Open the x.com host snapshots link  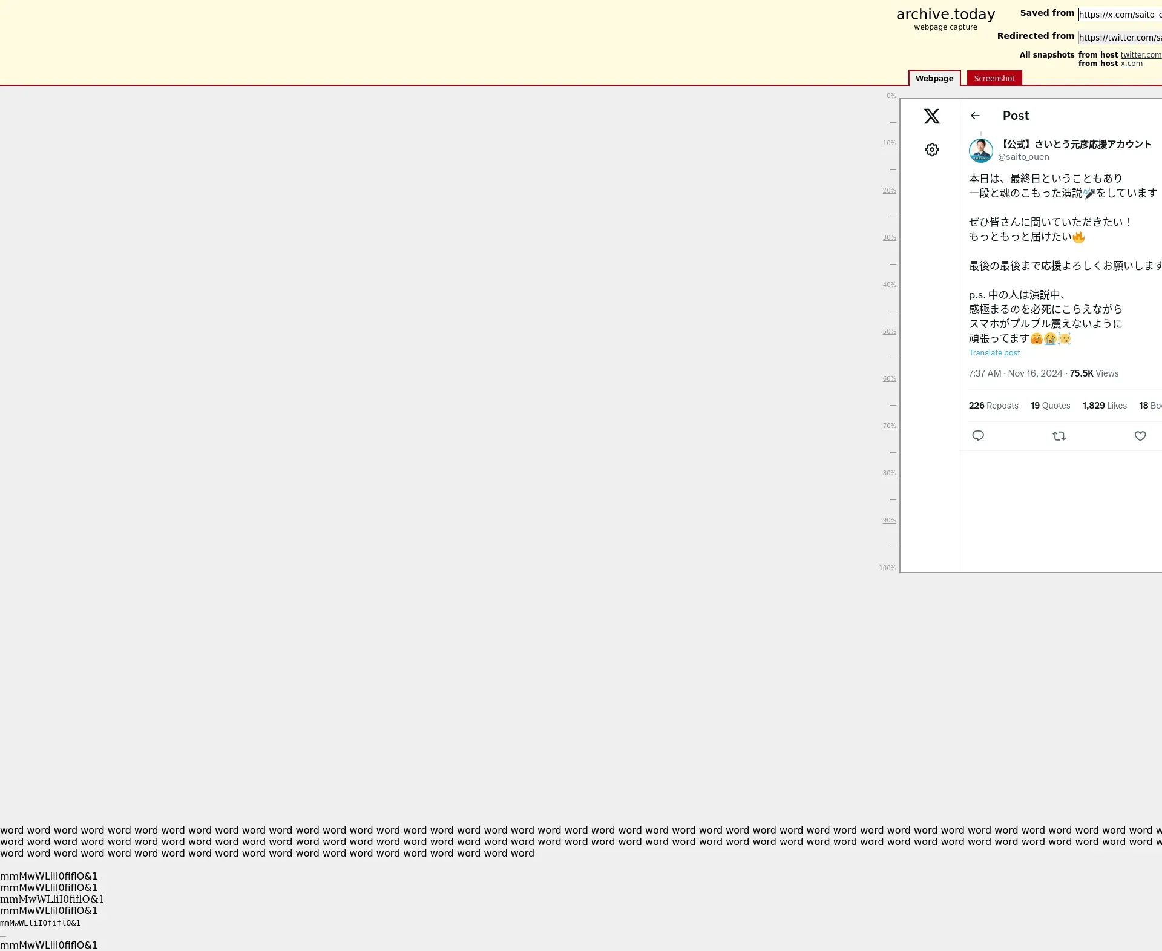pyautogui.click(x=1131, y=64)
